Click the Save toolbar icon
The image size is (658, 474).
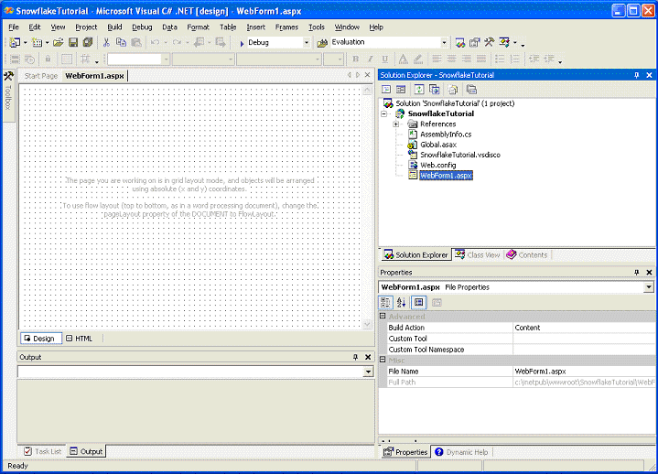pyautogui.click(x=73, y=42)
